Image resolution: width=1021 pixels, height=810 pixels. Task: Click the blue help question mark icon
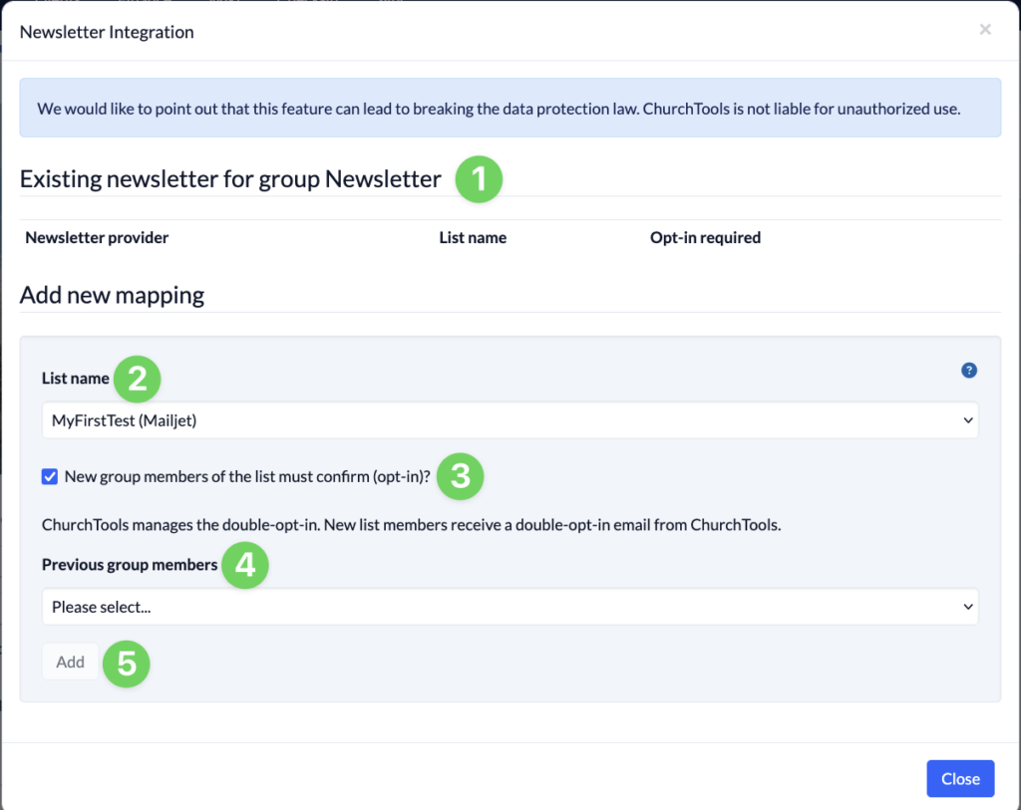point(968,370)
